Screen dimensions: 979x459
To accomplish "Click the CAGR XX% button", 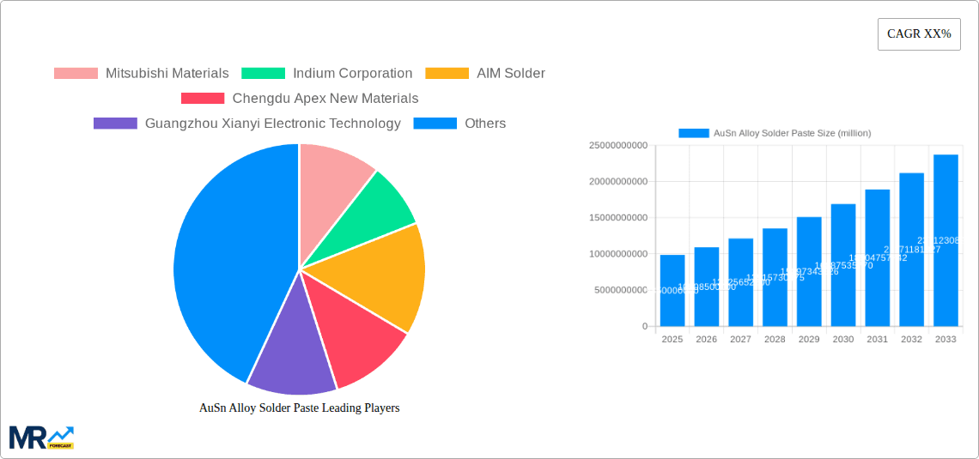I will (x=919, y=34).
